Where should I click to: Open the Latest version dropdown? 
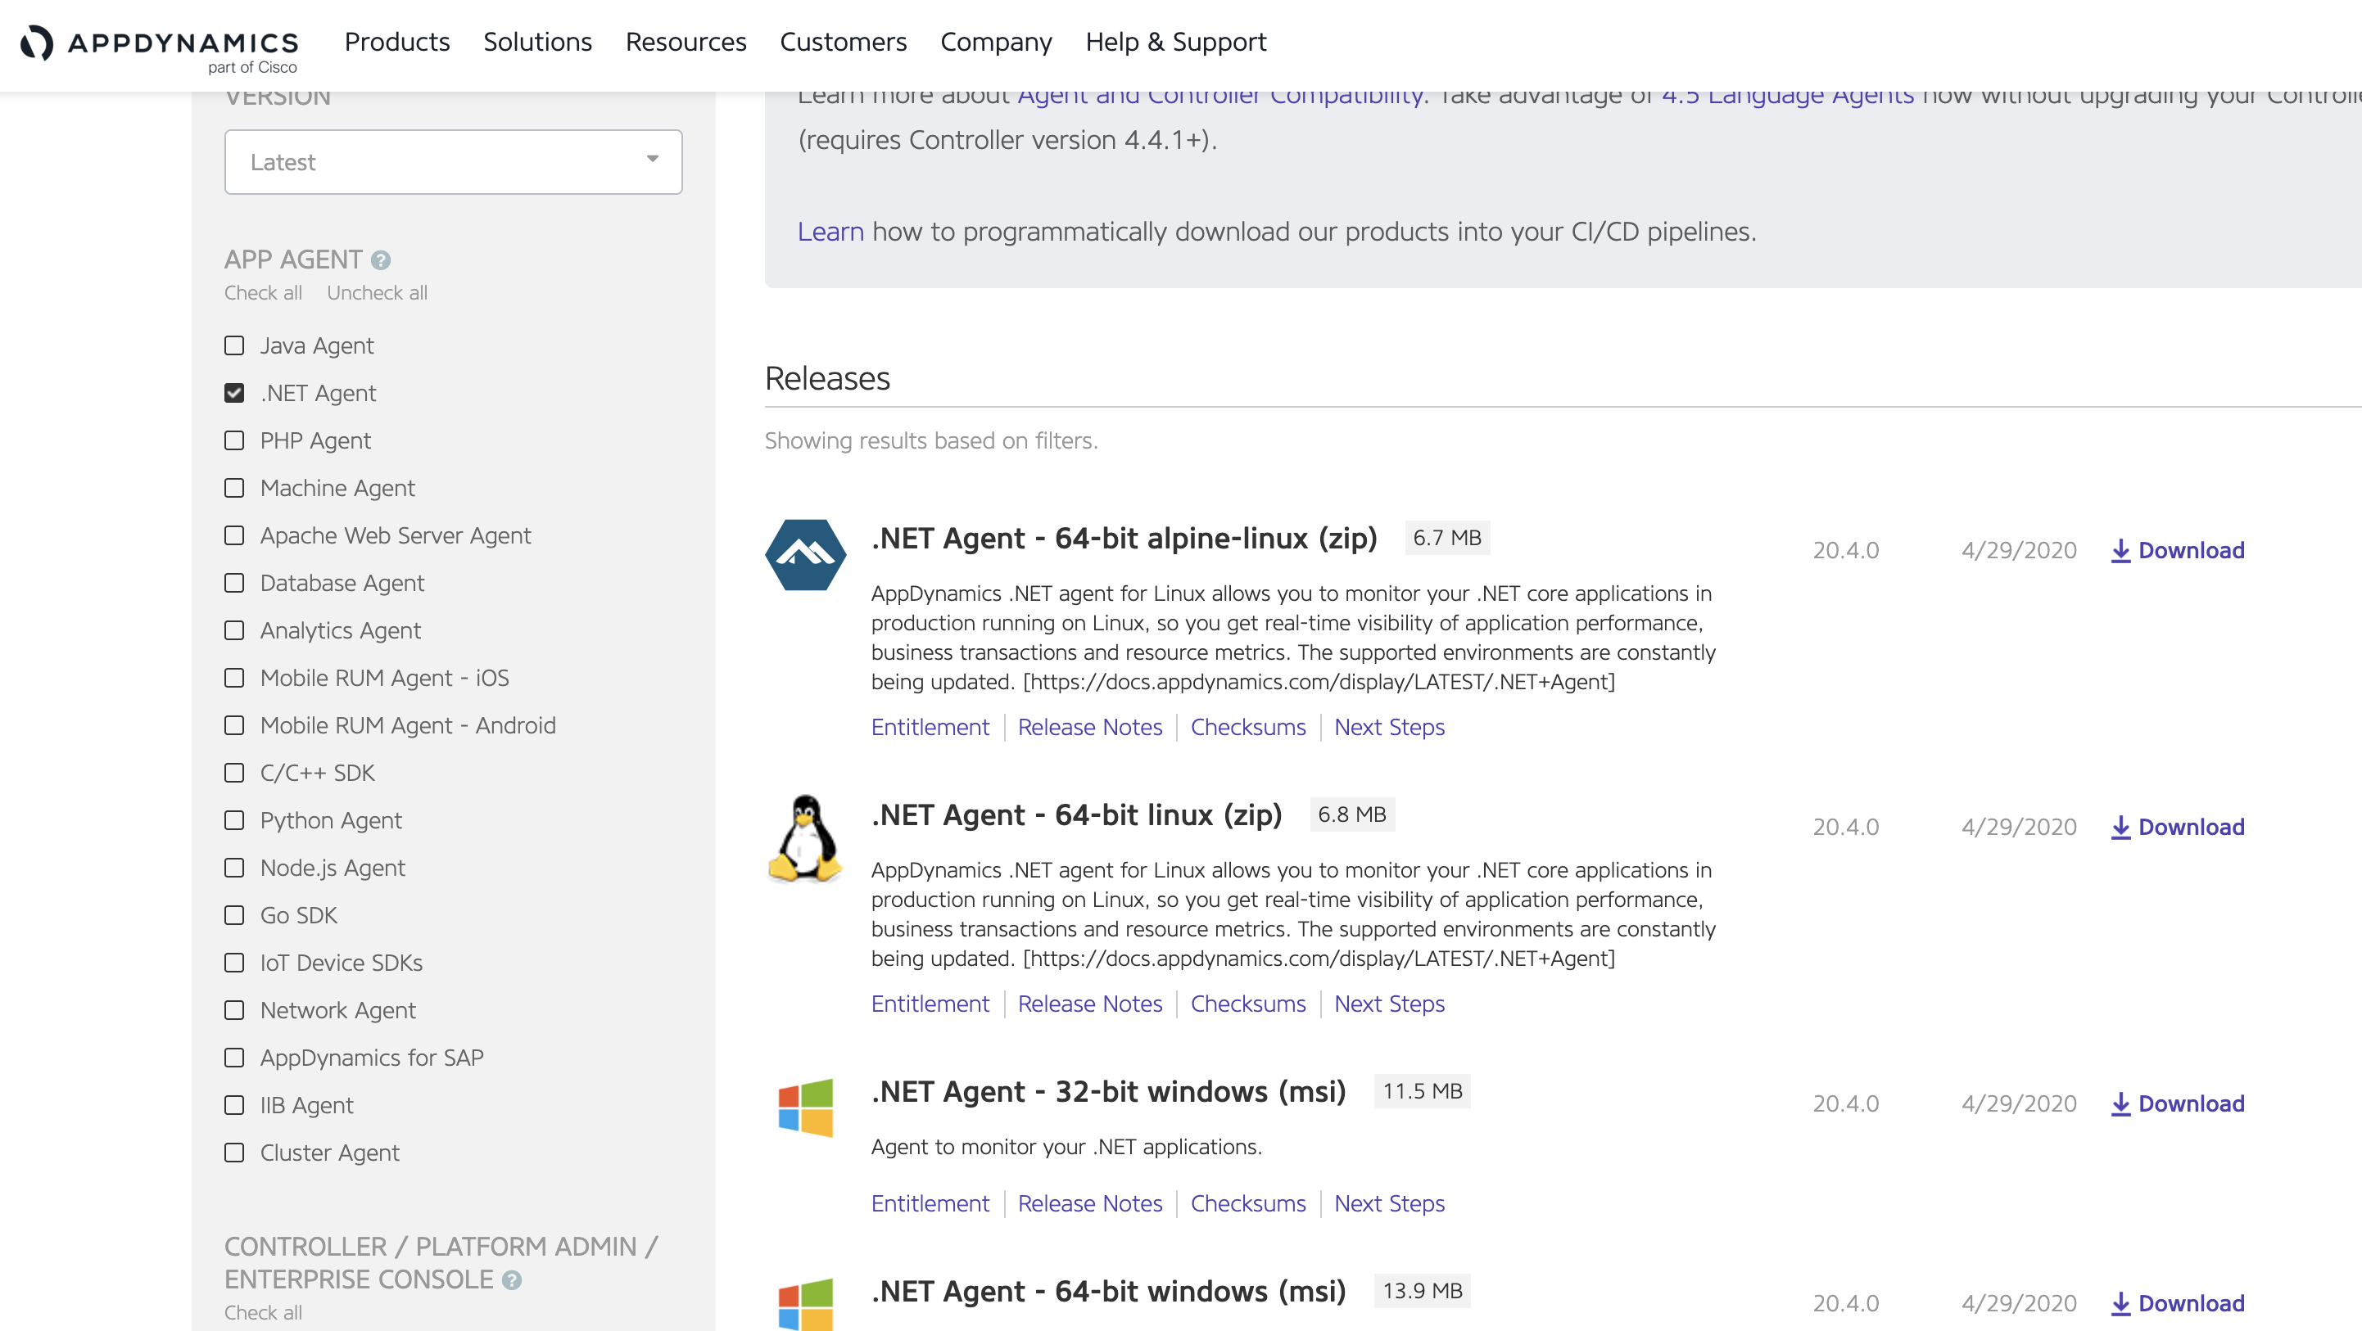click(x=453, y=162)
